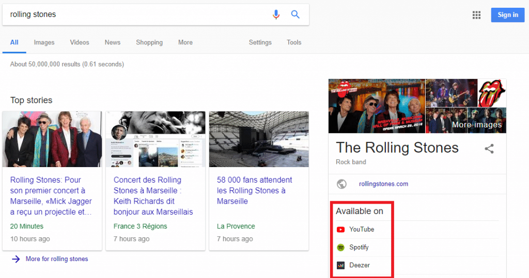Open the YouTube link under Available on
The width and height of the screenshot is (529, 278).
pos(362,229)
